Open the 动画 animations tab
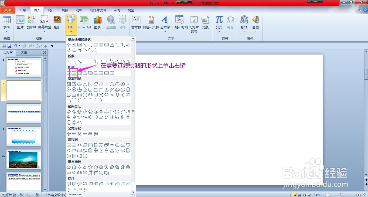The width and height of the screenshot is (368, 197). coord(79,10)
